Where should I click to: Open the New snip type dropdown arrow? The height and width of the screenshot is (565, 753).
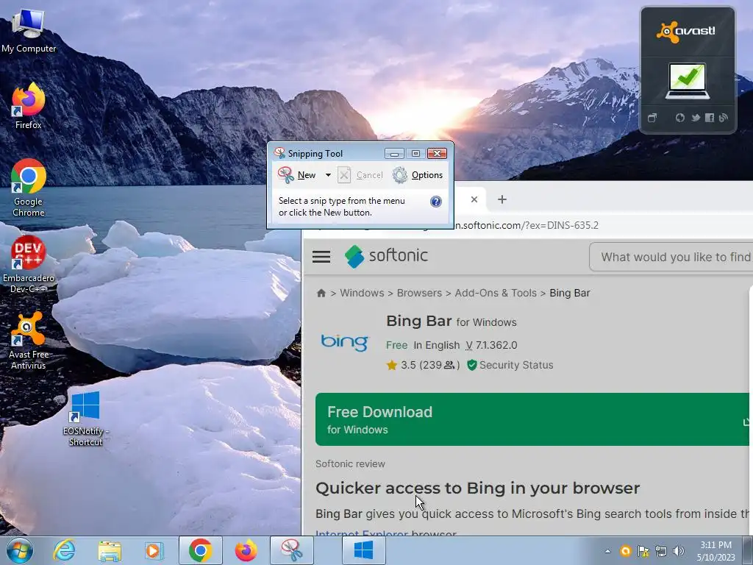point(328,175)
